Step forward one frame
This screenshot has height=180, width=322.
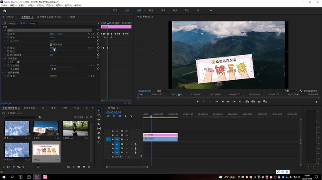234,102
